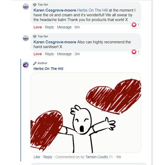Click the Author pen icon badge

click(x=35, y=63)
